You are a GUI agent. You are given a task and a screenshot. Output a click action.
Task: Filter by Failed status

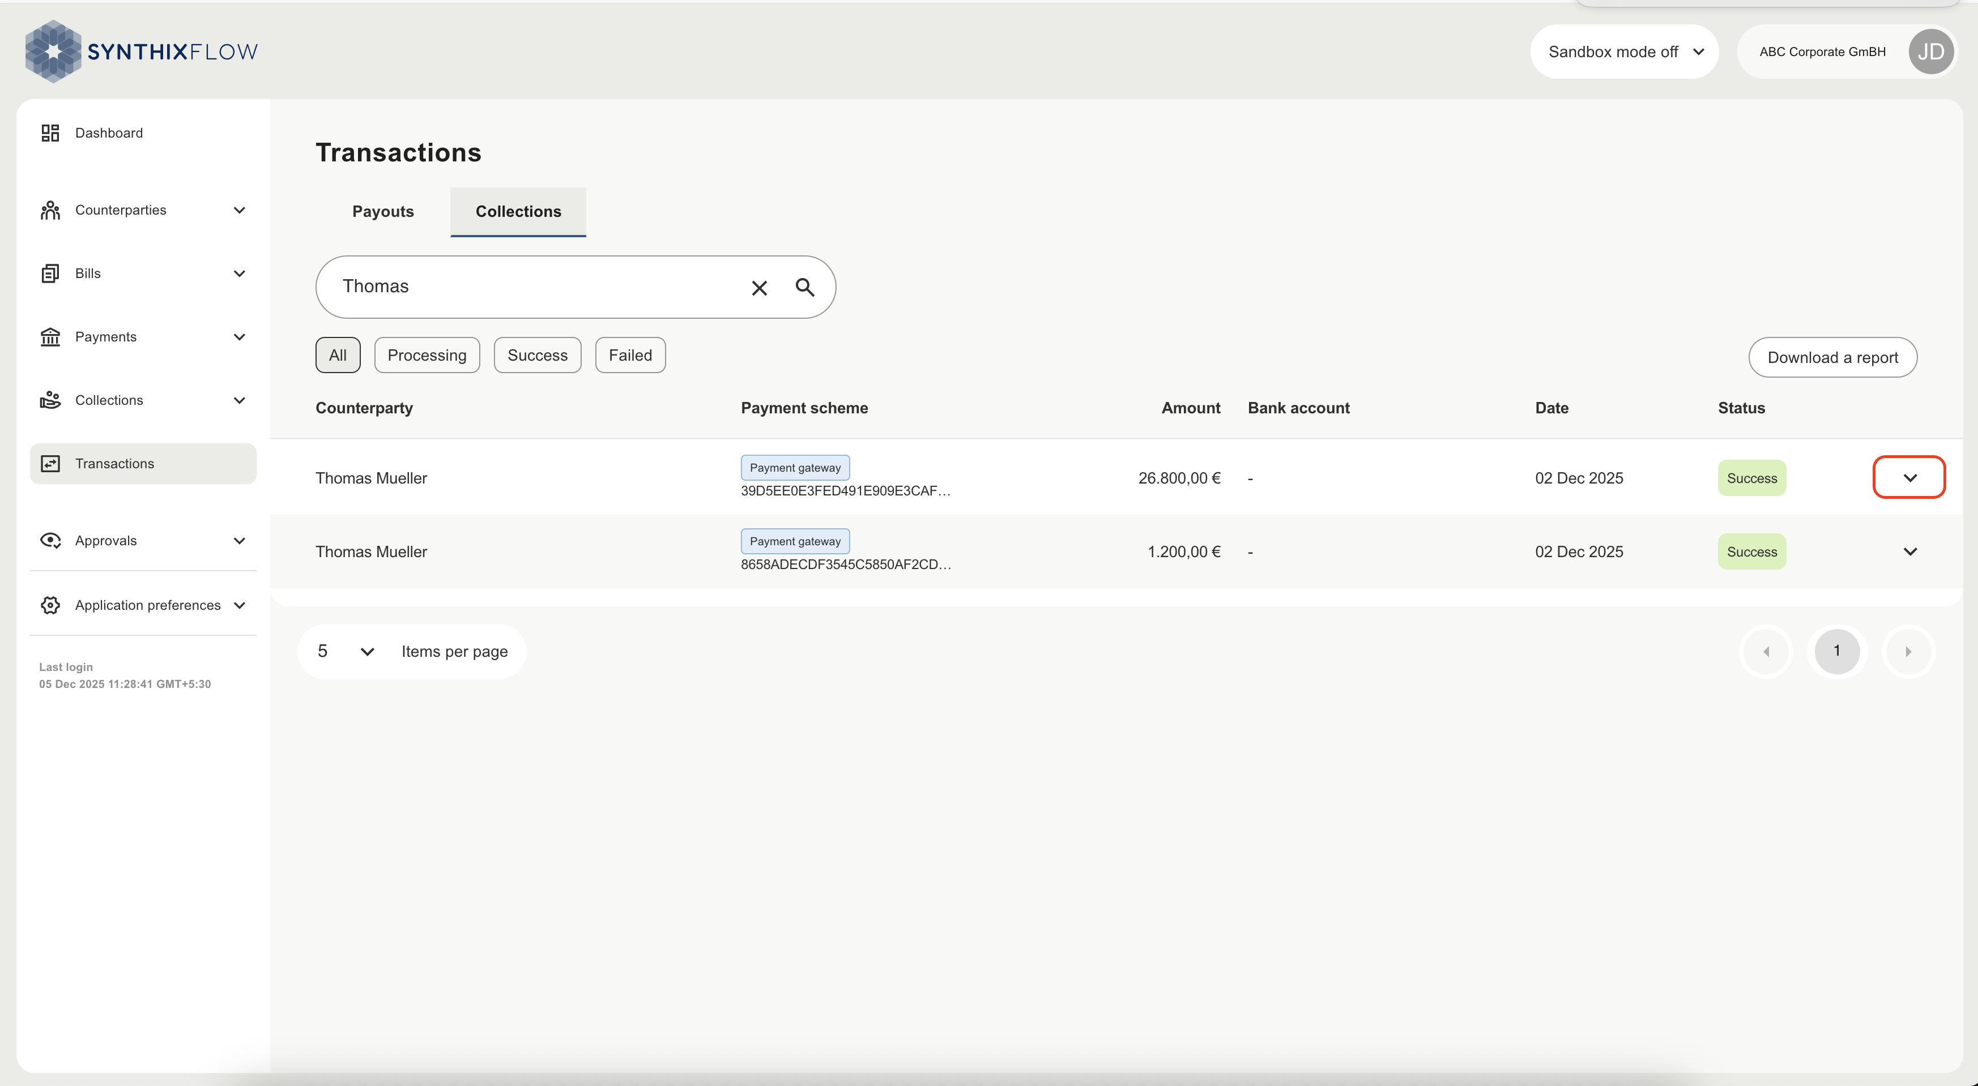click(630, 356)
